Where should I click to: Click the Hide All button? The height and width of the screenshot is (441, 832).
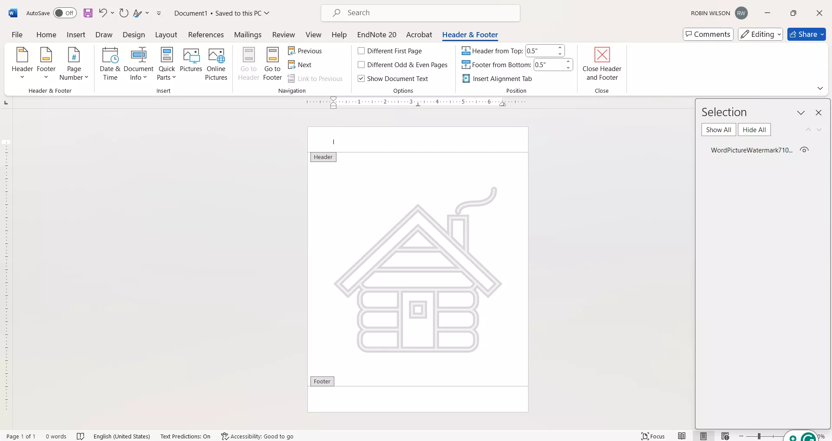(754, 130)
